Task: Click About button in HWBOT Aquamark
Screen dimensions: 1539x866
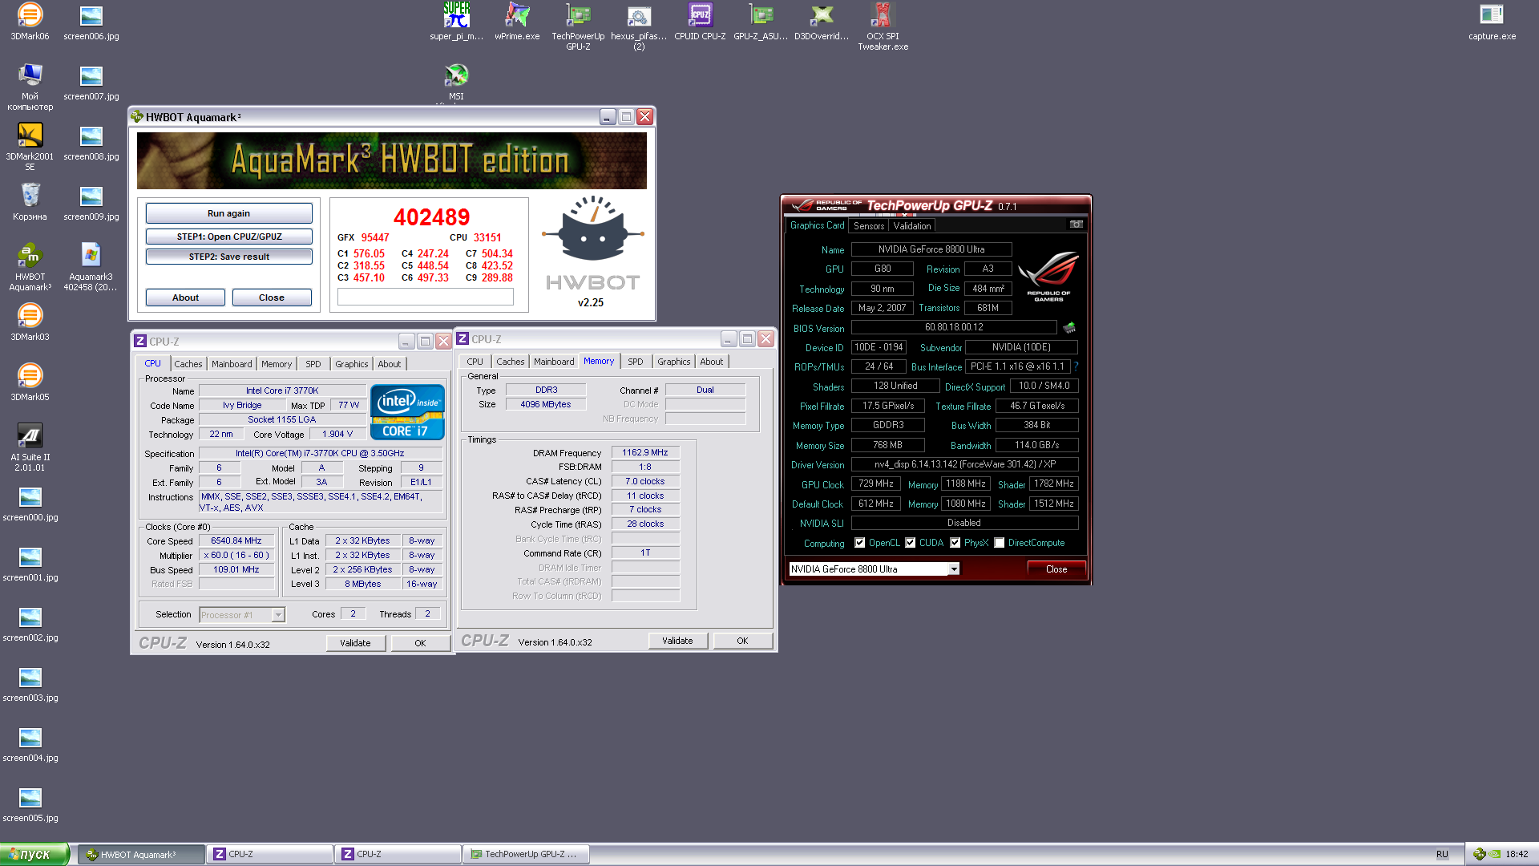Action: (x=185, y=297)
